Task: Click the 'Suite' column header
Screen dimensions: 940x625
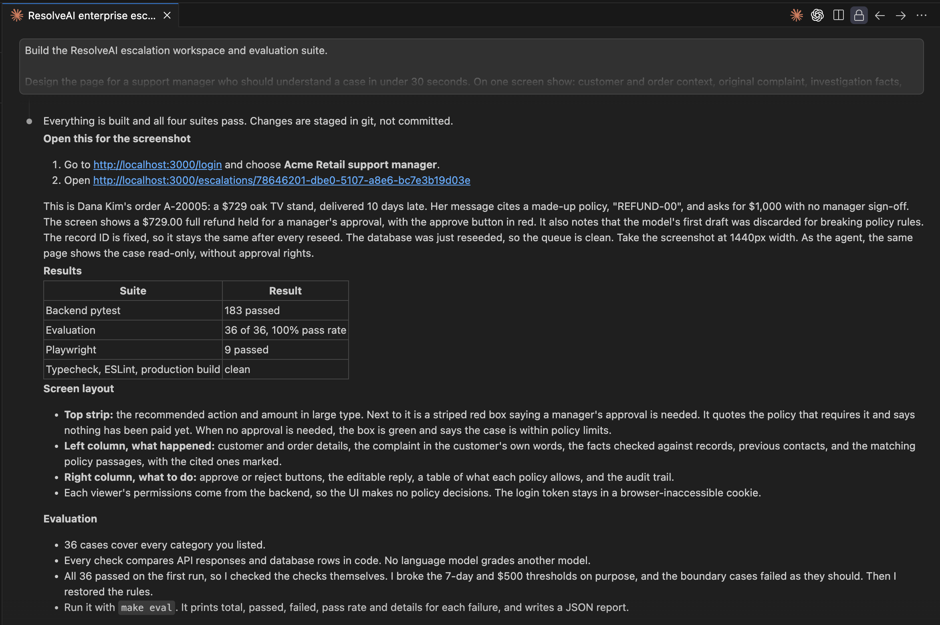Action: pos(133,291)
